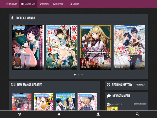Open the NeneG9 site logo link
The height and width of the screenshot is (118, 157).
pyautogui.click(x=12, y=4)
